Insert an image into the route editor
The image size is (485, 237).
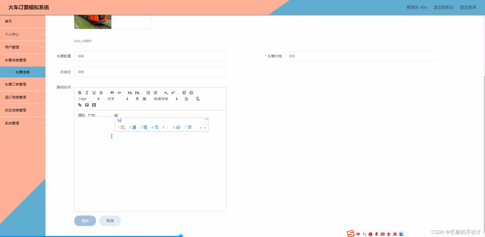click(x=87, y=105)
